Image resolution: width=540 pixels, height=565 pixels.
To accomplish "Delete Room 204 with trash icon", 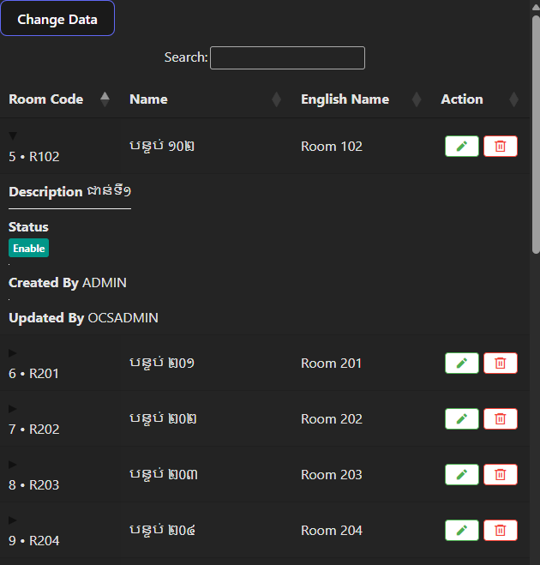I will point(501,531).
